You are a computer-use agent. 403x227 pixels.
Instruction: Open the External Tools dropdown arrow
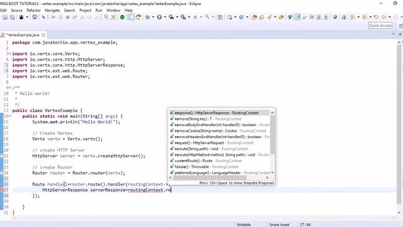(x=189, y=17)
